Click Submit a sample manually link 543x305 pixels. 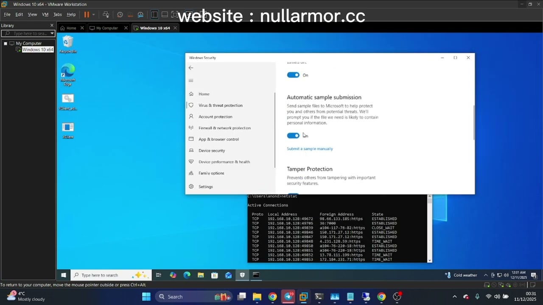tap(310, 149)
